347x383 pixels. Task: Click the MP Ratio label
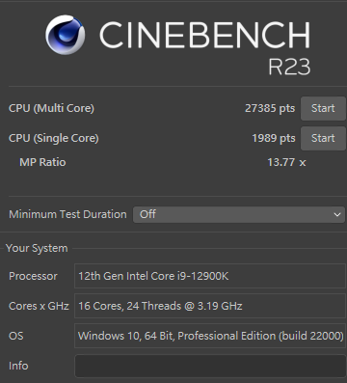(x=42, y=162)
